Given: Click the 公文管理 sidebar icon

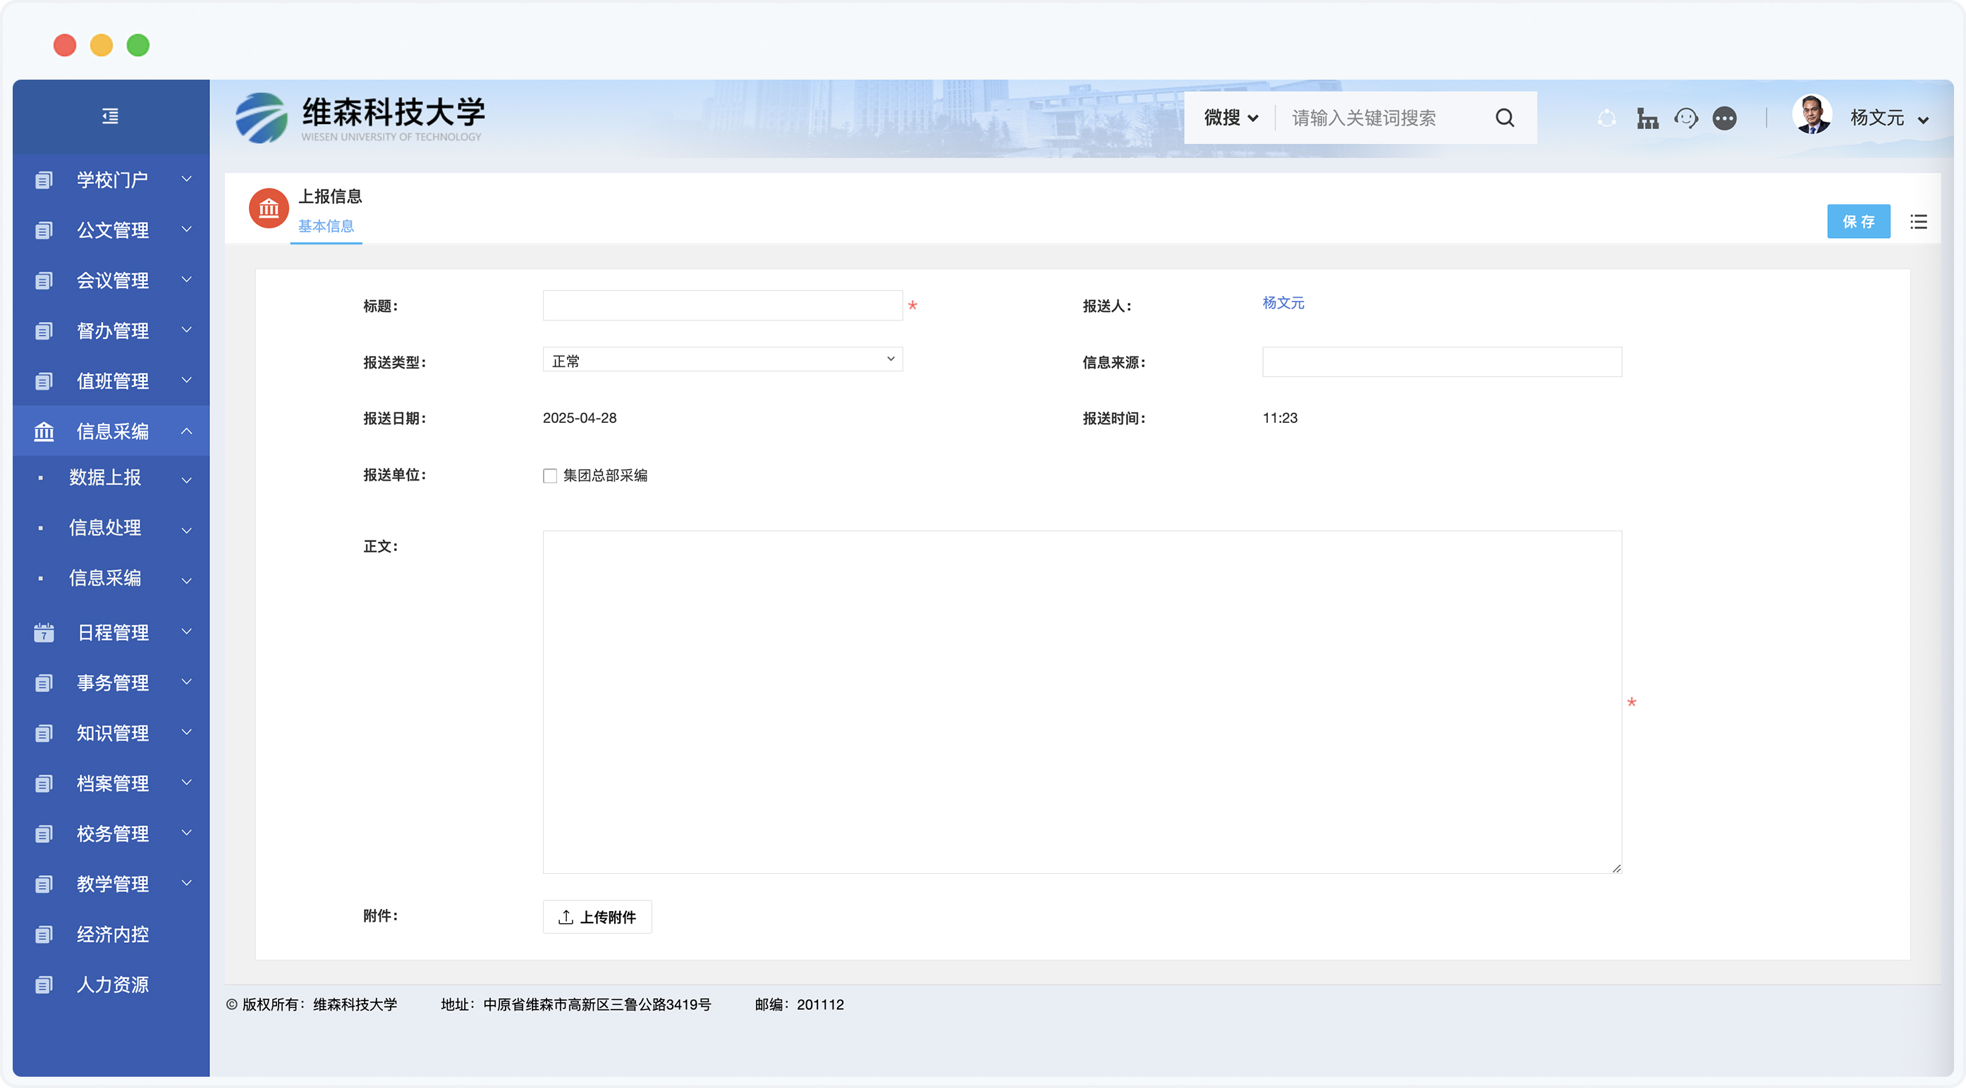Looking at the screenshot, I should pos(44,230).
